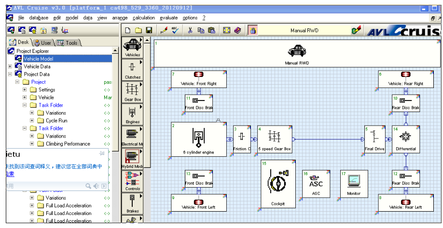The image size is (443, 228).
Task: Select the Monitor block
Action: coord(354,184)
